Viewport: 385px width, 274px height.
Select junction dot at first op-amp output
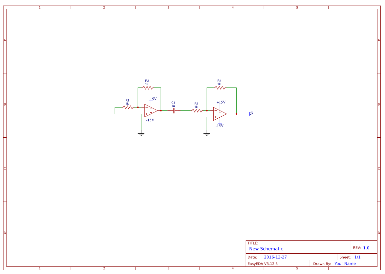pos(161,111)
